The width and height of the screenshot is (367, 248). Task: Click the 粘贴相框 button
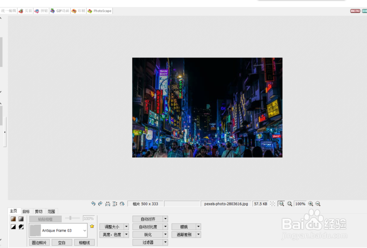coord(46,219)
